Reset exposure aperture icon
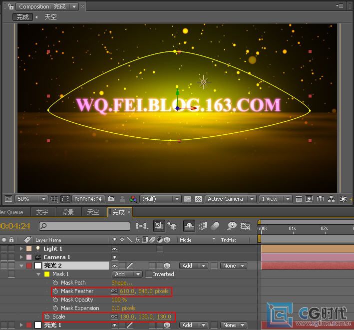Image resolution: width=354 pixels, height=330 pixels. [343, 199]
